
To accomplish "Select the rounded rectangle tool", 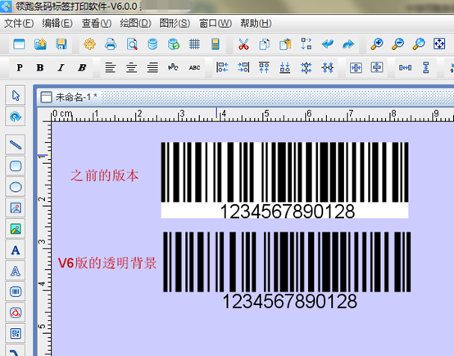I will point(16,166).
